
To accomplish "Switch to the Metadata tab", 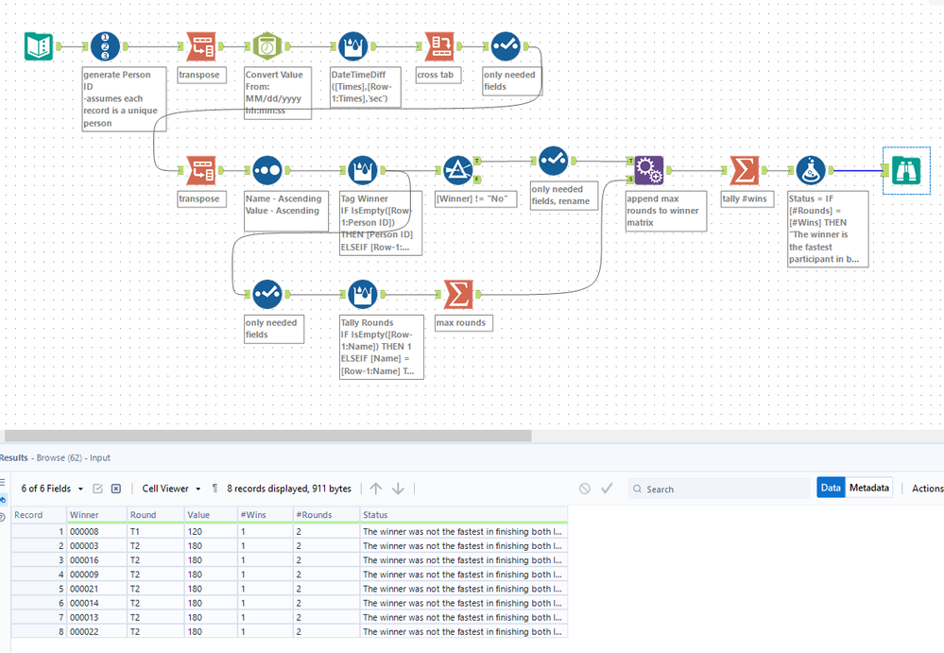I will 868,488.
